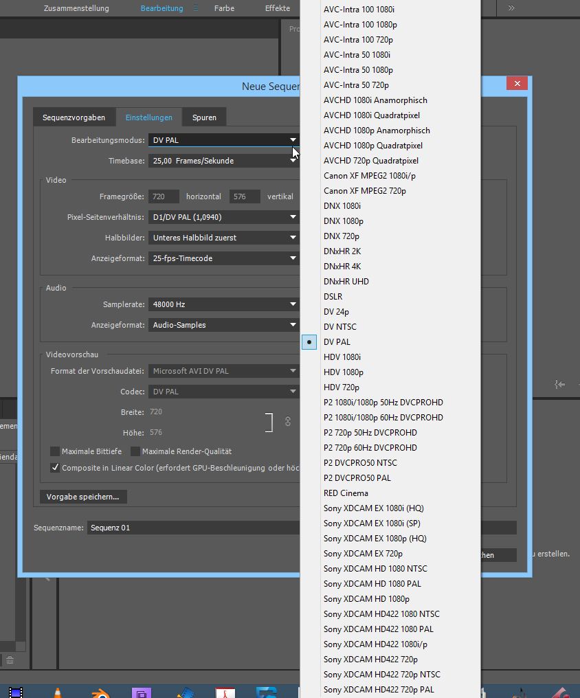
Task: Expand the Samplerate dropdown
Action: pyautogui.click(x=223, y=304)
